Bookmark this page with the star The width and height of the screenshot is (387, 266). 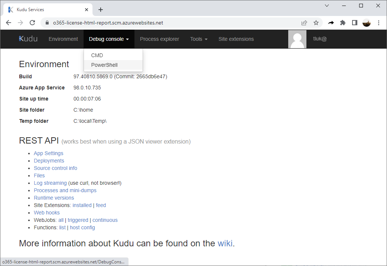[316, 23]
